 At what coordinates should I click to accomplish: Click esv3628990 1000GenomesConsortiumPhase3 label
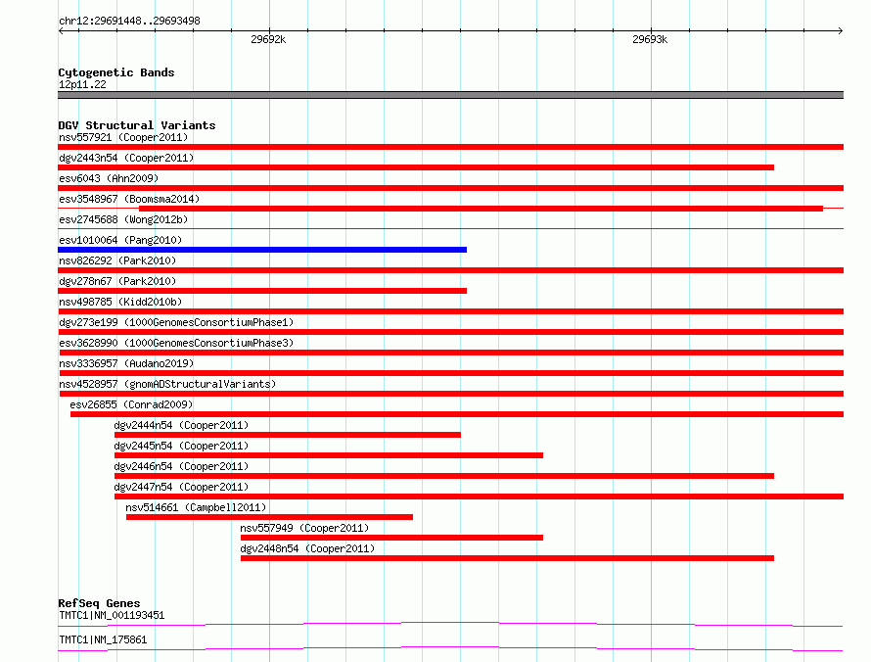point(176,343)
